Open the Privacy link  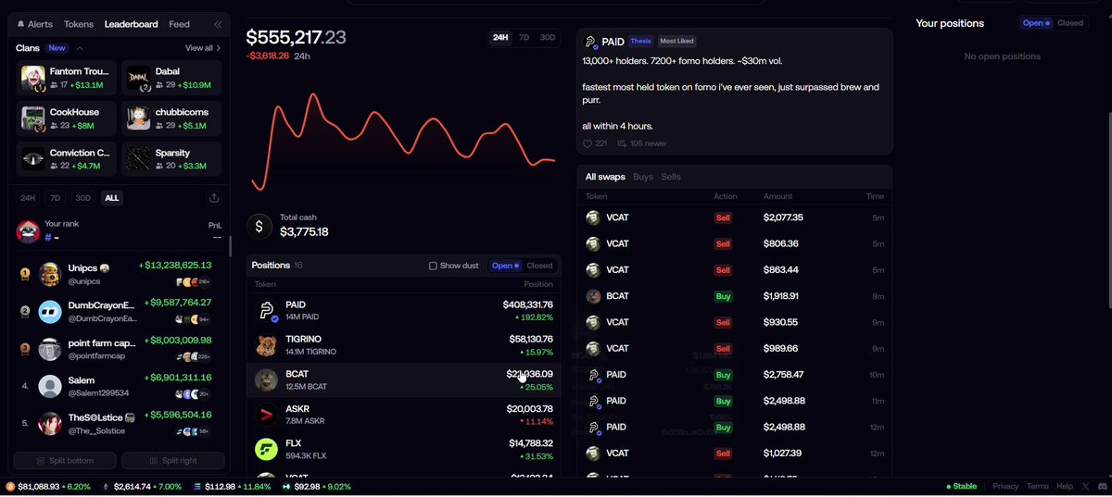(1005, 487)
